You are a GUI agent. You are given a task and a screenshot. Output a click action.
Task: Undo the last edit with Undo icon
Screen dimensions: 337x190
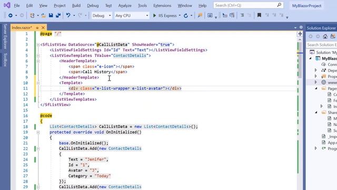coord(68,15)
